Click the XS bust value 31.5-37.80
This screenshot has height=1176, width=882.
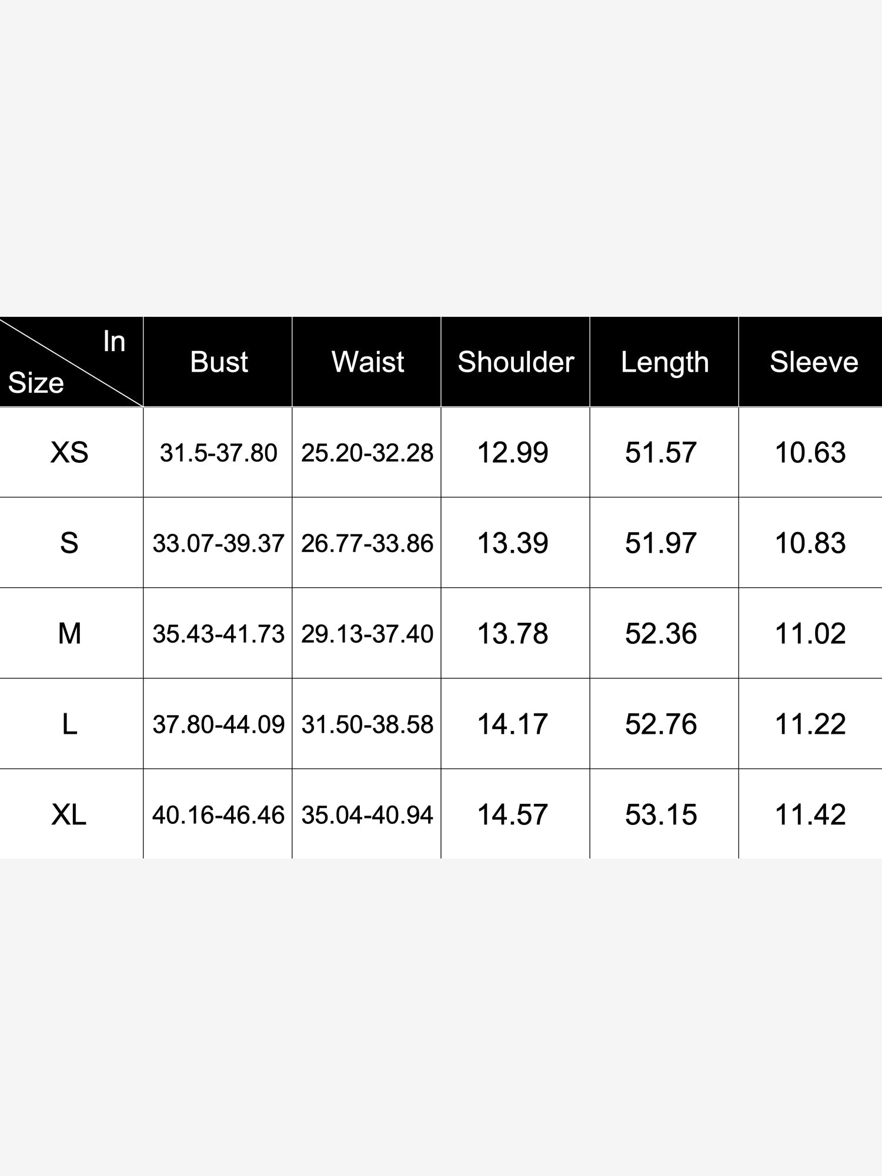(218, 453)
